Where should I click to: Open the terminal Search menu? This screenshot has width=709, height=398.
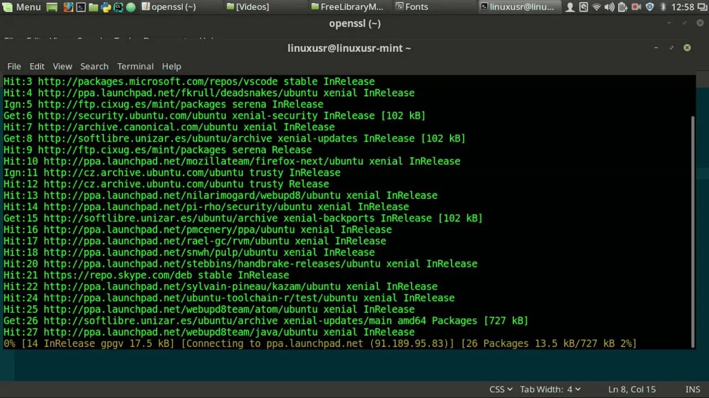click(94, 66)
